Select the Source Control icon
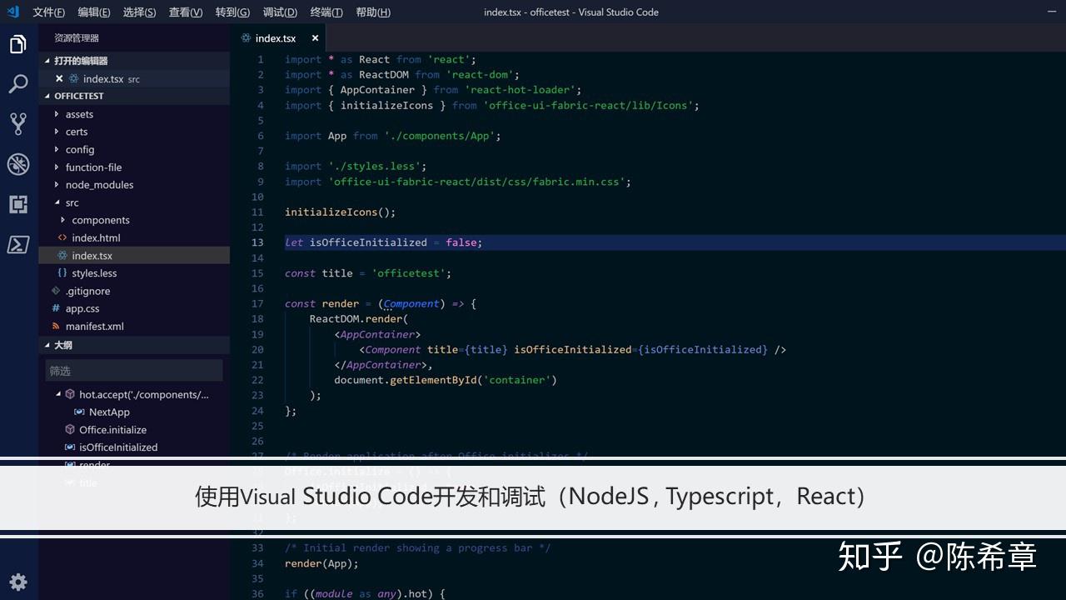1066x600 pixels. click(x=18, y=123)
